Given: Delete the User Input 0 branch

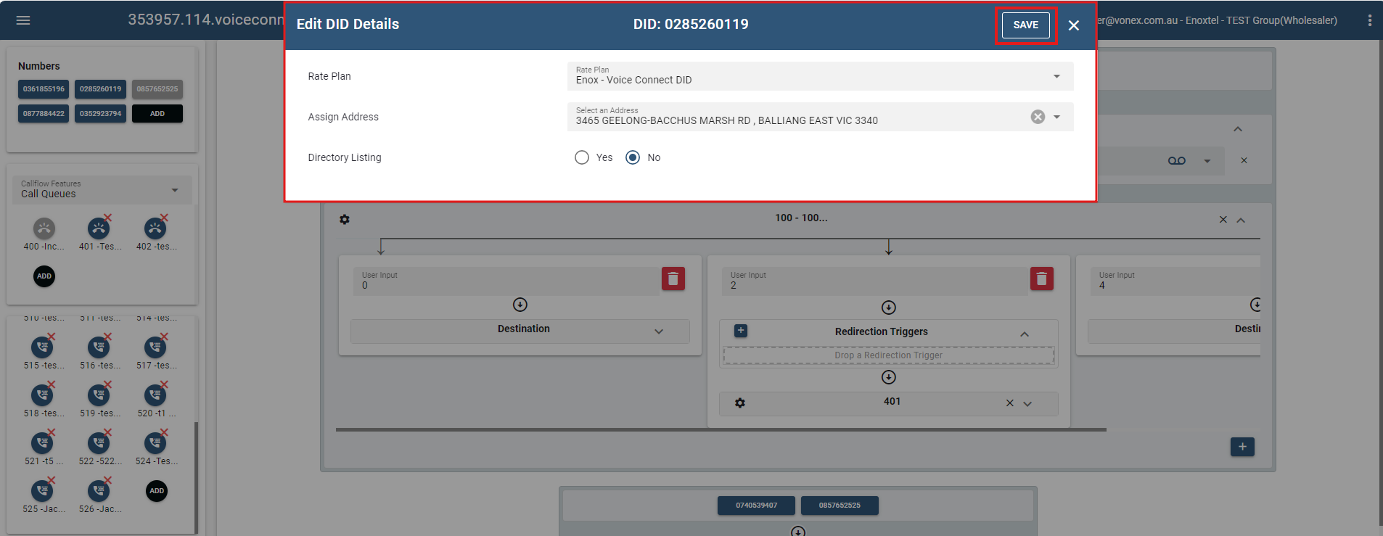Looking at the screenshot, I should [673, 279].
